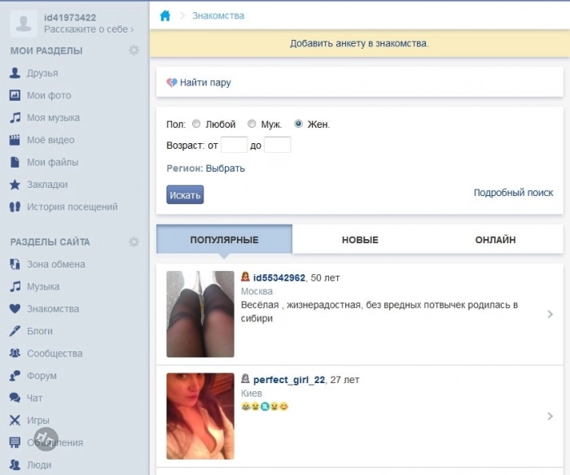This screenshot has height=475, width=570.
Task: Click the home icon in breadcrumb
Action: (x=165, y=15)
